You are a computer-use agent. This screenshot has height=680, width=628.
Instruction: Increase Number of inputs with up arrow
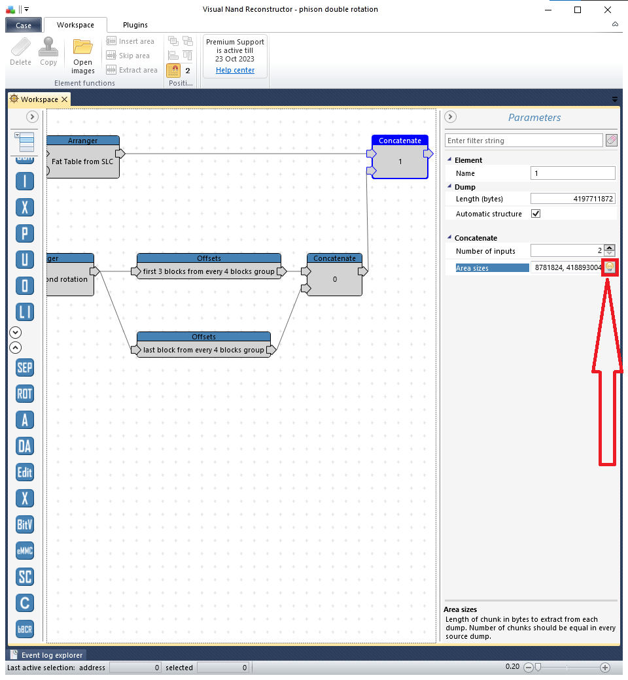click(609, 248)
